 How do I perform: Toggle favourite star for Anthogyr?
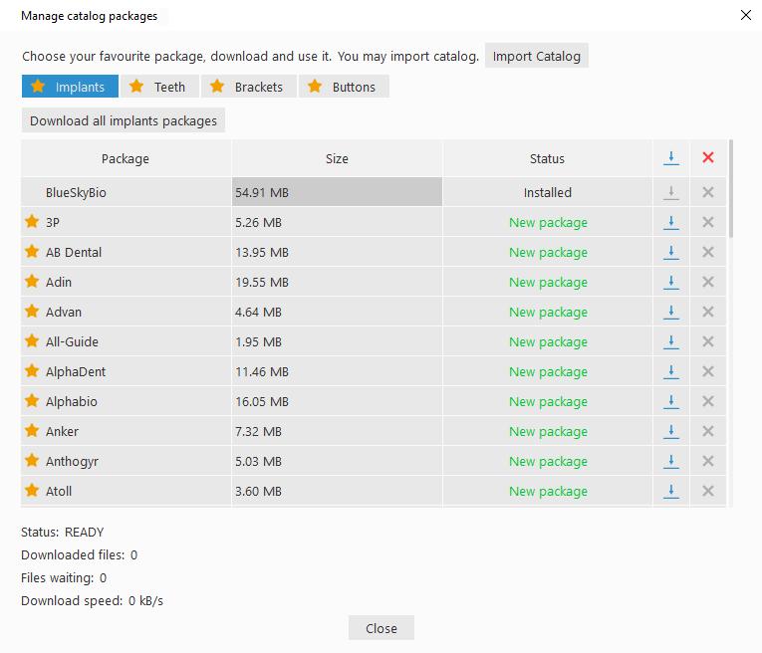(32, 460)
